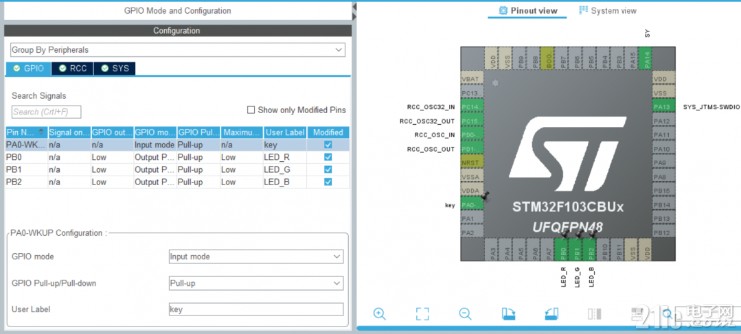Rotate the chip clockwise icon
This screenshot has width=741, height=334.
click(x=508, y=313)
